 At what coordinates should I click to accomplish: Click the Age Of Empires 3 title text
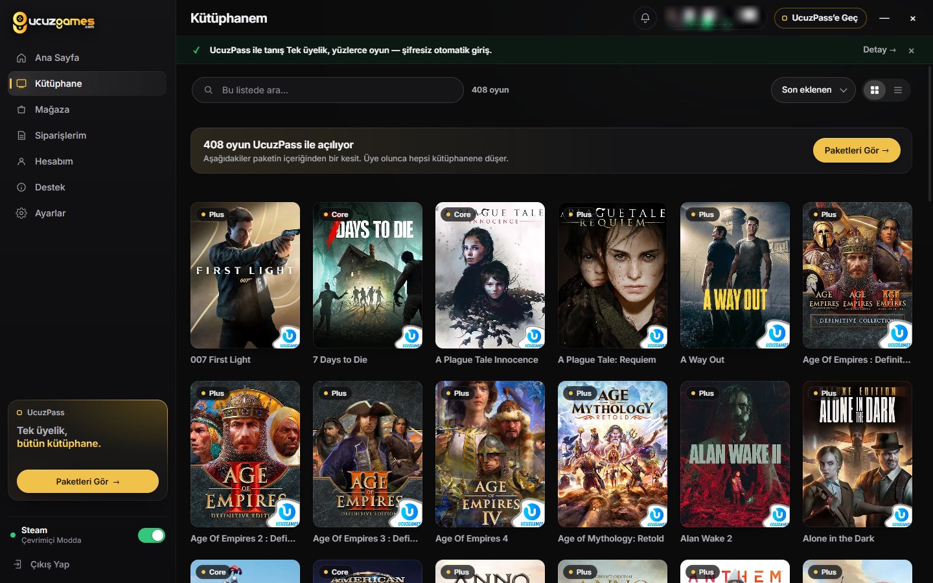365,538
